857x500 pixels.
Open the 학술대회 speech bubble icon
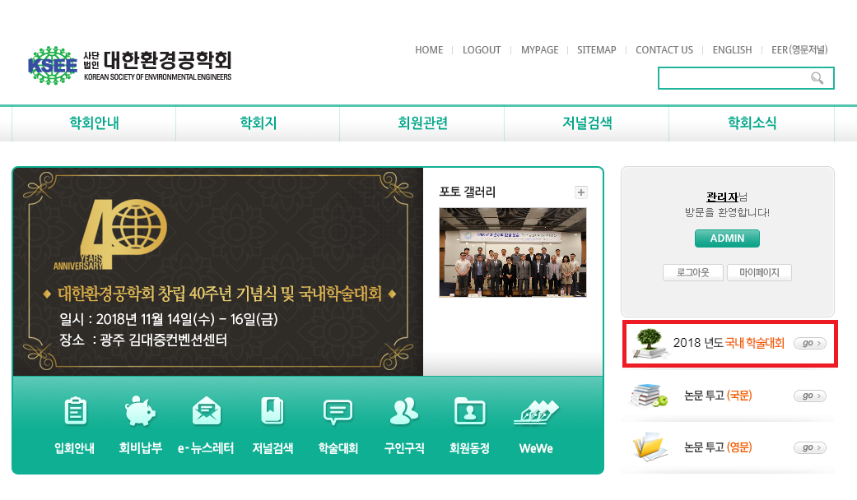coord(338,412)
